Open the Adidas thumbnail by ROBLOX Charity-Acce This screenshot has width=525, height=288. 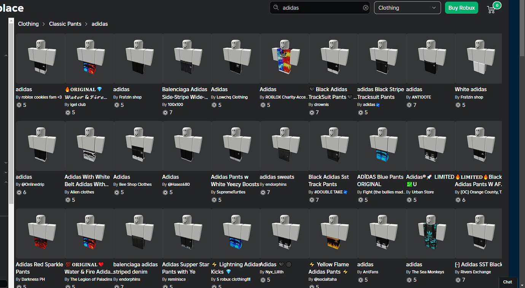point(285,58)
